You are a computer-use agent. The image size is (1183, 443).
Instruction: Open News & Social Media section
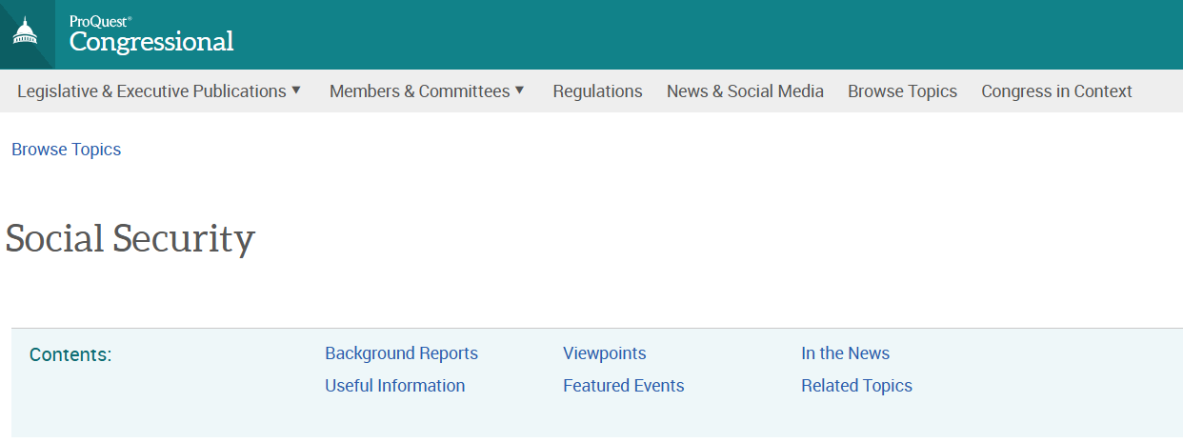pyautogui.click(x=745, y=91)
